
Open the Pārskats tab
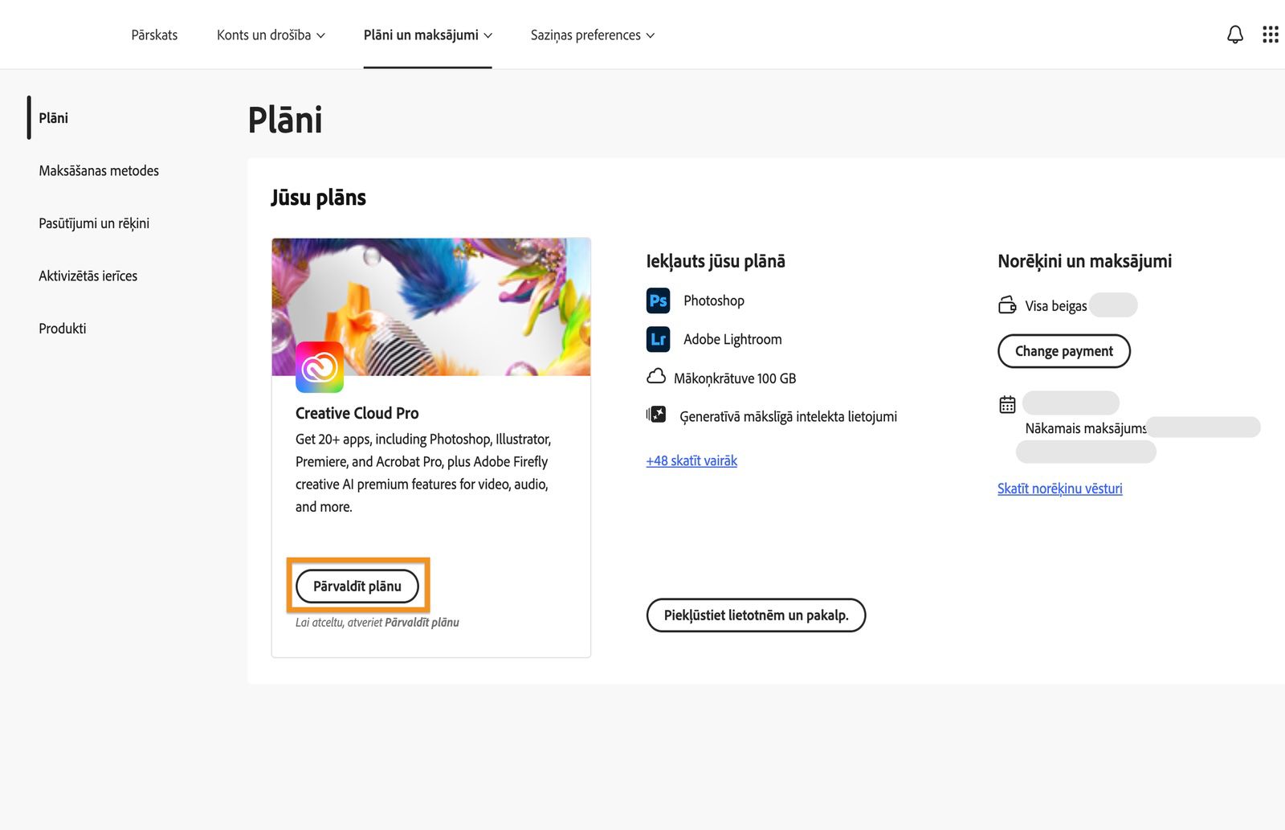pyautogui.click(x=154, y=35)
